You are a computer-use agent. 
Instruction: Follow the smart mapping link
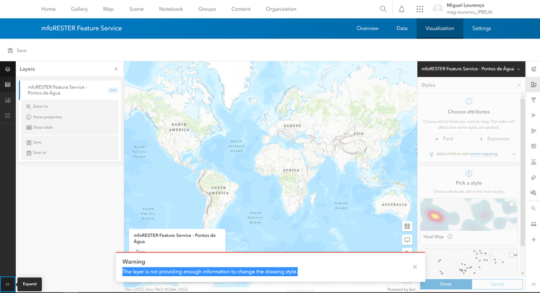pyautogui.click(x=484, y=154)
